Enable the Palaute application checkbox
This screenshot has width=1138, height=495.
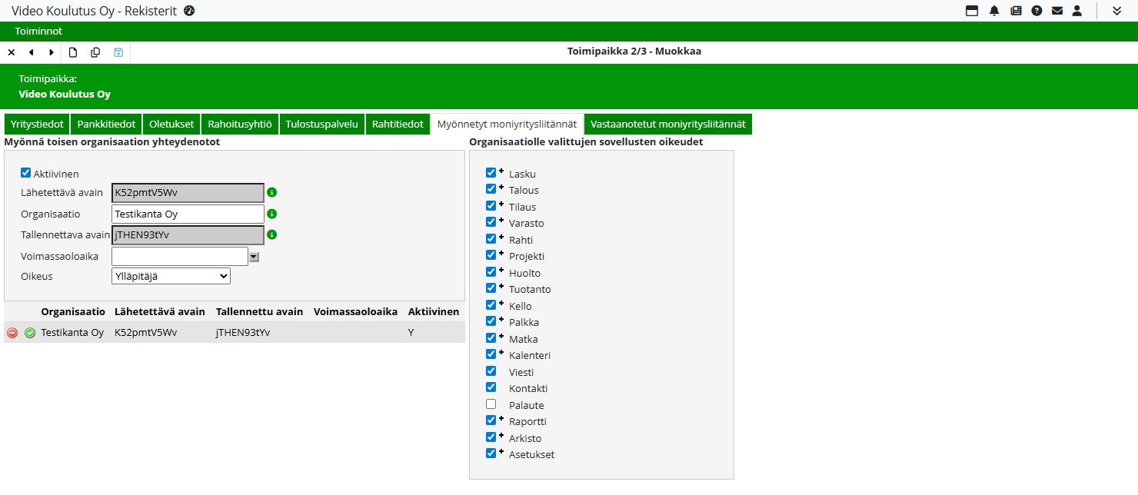[491, 404]
